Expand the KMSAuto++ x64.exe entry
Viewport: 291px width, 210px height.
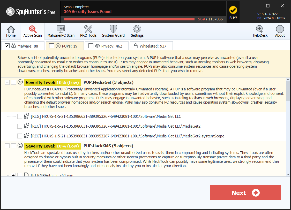13,175
